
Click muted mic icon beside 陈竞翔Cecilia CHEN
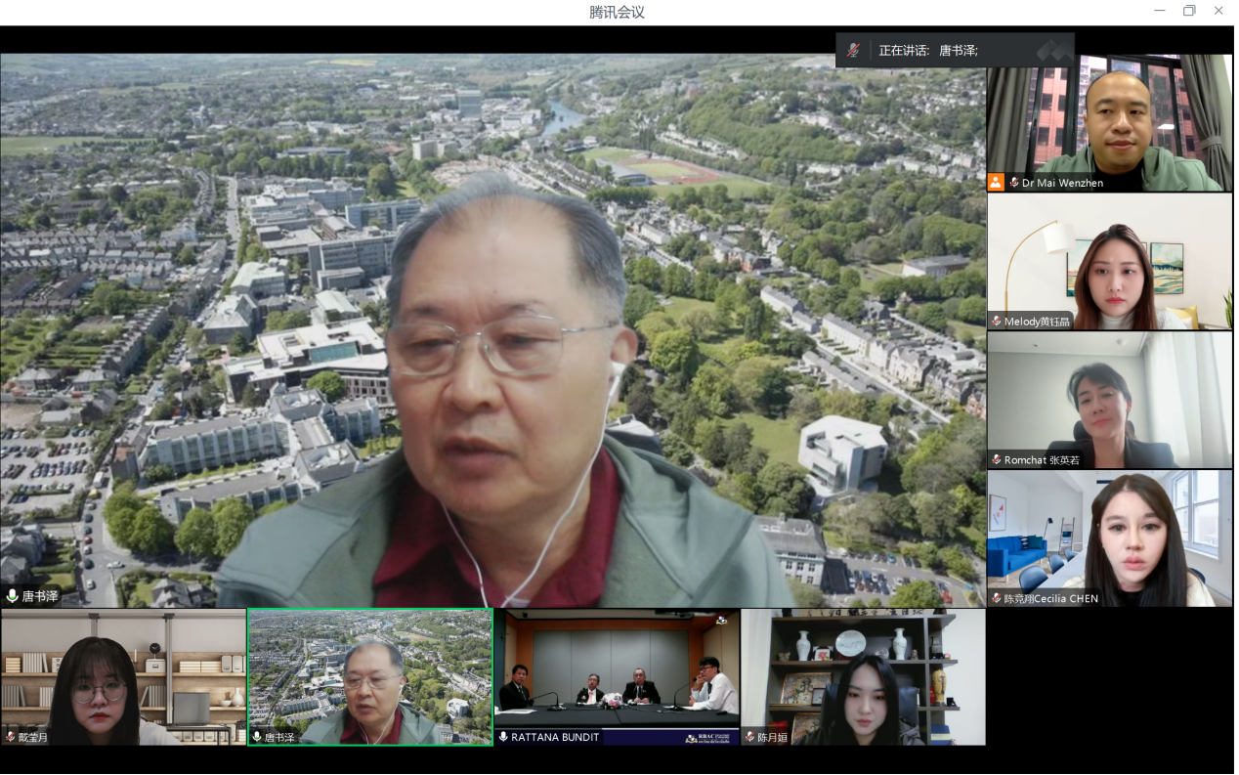click(997, 598)
